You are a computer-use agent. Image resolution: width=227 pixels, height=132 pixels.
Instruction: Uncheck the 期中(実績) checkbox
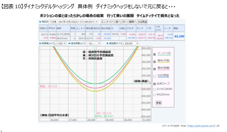click(x=154, y=69)
